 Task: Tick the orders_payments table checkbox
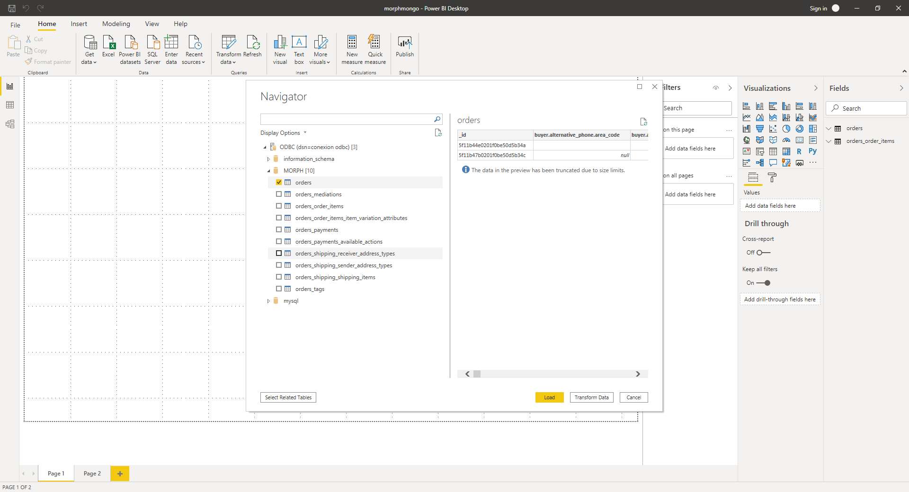point(279,229)
